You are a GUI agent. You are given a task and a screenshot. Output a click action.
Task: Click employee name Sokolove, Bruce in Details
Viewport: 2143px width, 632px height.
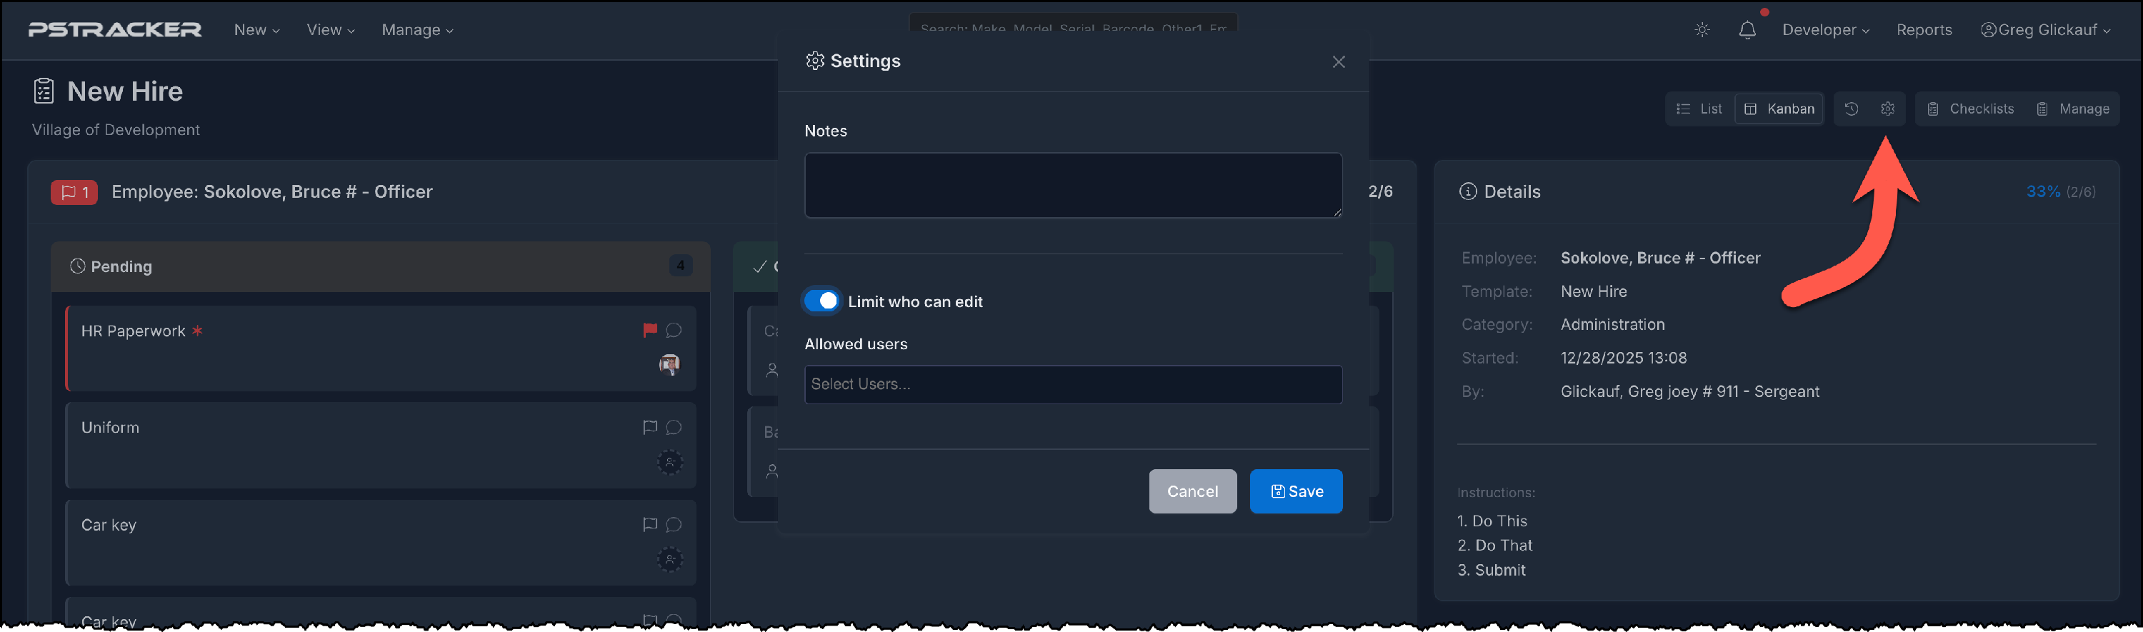tap(1659, 258)
